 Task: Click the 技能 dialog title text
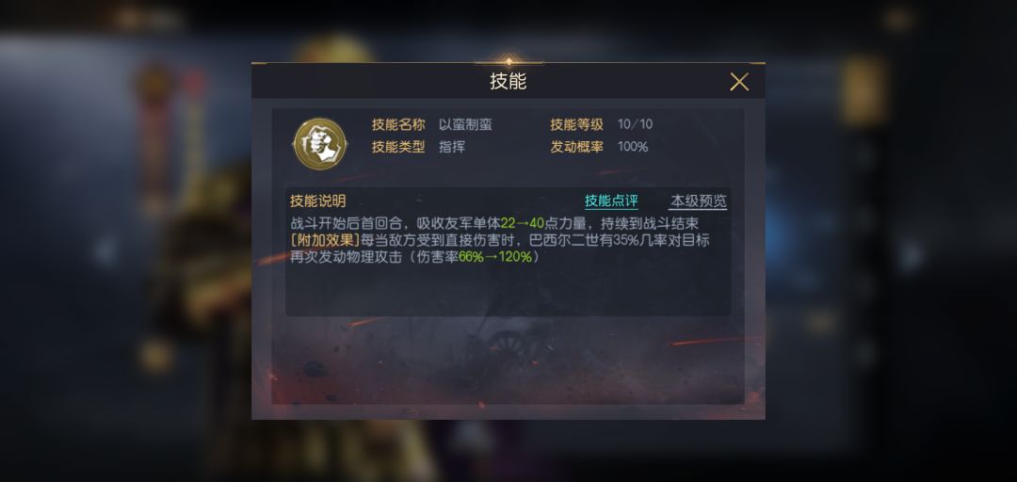point(508,82)
